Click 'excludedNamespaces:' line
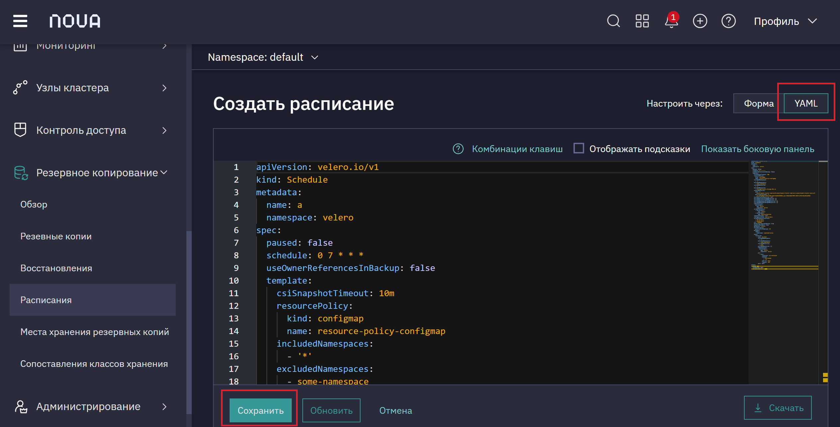 click(x=325, y=369)
